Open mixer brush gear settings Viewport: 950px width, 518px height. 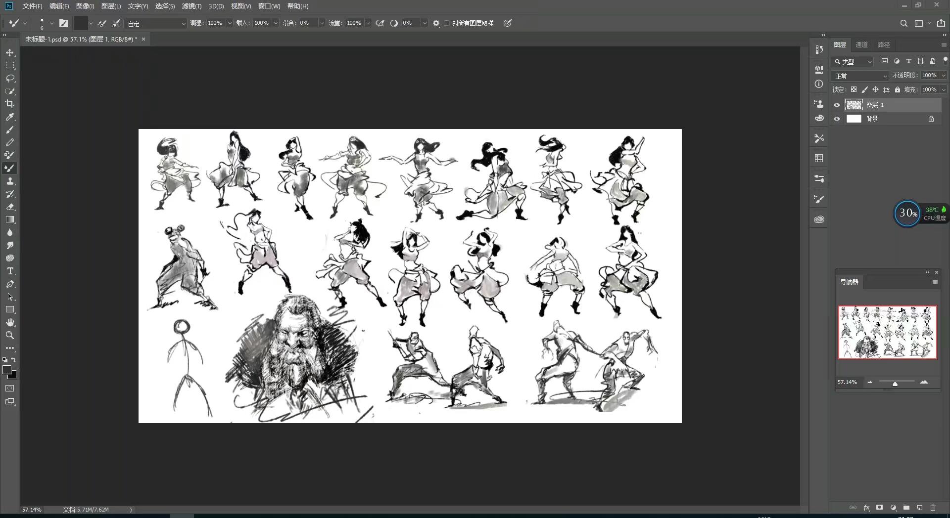436,23
